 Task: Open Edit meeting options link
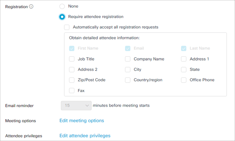tap(82, 121)
